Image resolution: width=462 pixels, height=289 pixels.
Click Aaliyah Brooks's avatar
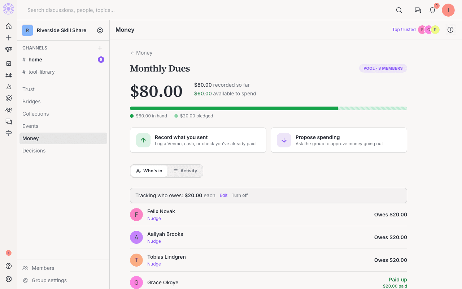point(136,237)
